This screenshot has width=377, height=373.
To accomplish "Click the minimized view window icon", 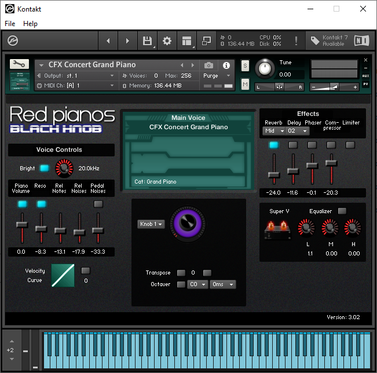I will click(x=206, y=41).
